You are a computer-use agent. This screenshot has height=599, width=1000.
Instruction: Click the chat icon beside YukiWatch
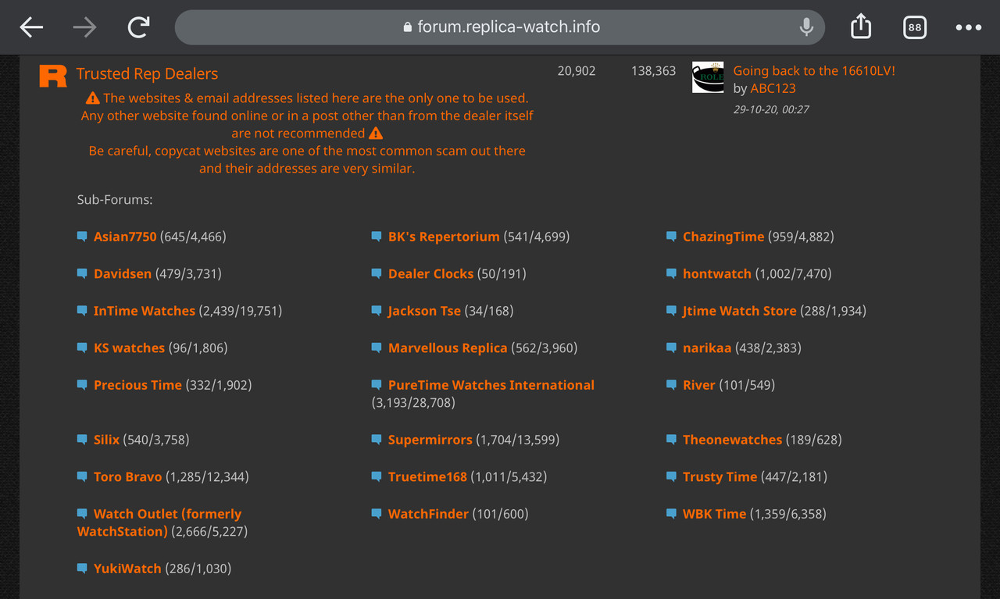82,568
